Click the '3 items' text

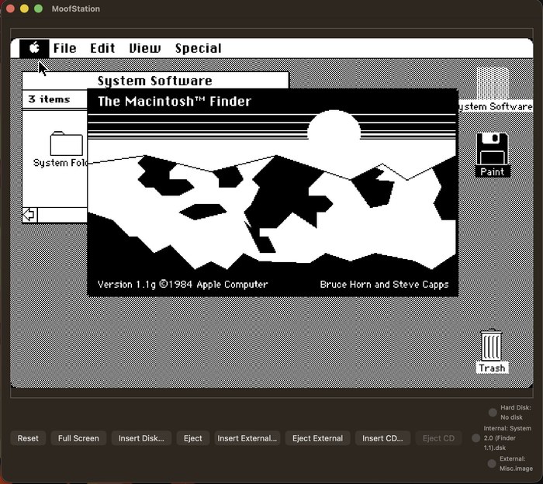[49, 99]
